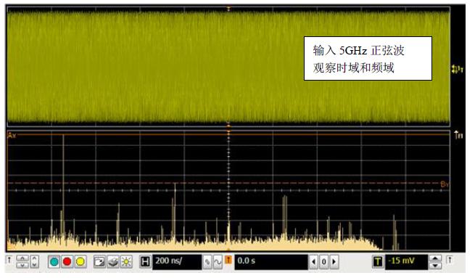Click the yellow circle button in toolbar
Viewport: 475px width, 278px height.
click(x=80, y=261)
